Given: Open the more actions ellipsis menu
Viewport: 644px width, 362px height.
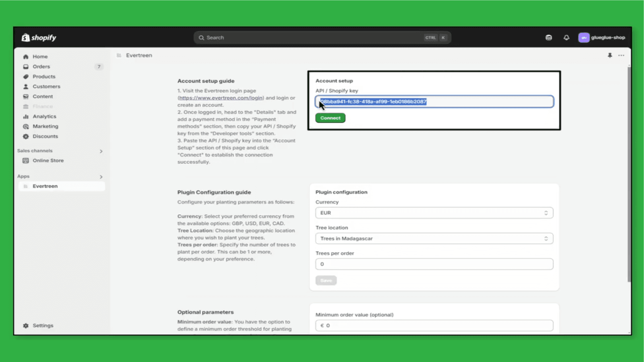Looking at the screenshot, I should [x=621, y=56].
